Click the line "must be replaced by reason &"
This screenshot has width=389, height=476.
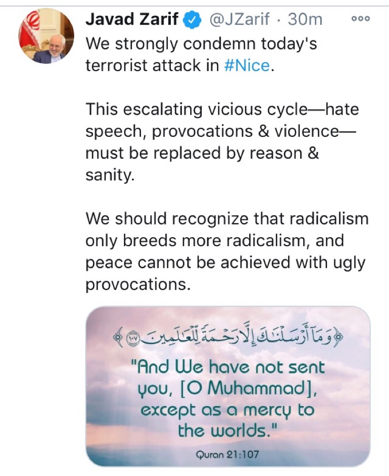202,154
